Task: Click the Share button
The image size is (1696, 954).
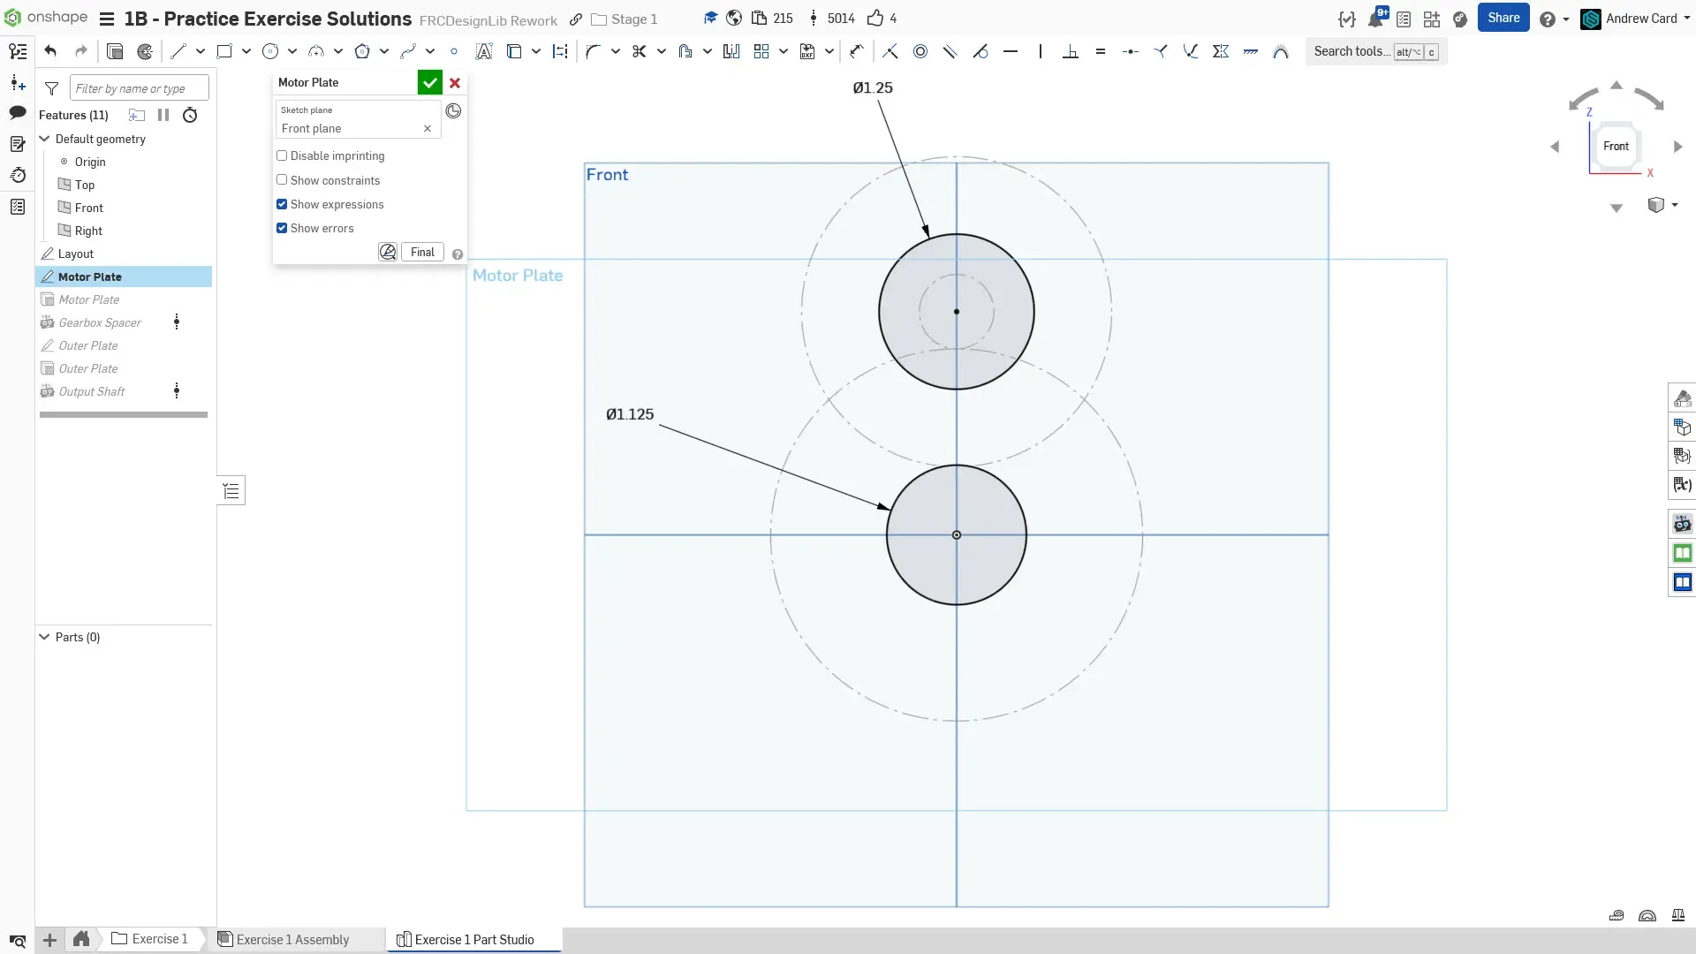Action: click(1503, 18)
